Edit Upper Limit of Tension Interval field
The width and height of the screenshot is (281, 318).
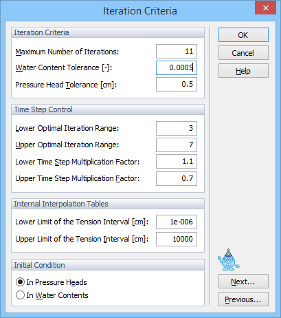pos(177,239)
